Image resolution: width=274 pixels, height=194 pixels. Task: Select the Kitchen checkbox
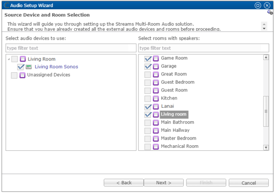pyautogui.click(x=148, y=99)
